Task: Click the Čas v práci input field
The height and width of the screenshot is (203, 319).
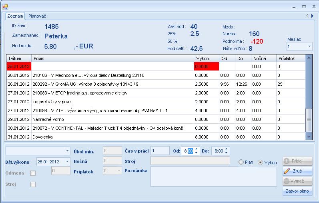Action: point(160,151)
